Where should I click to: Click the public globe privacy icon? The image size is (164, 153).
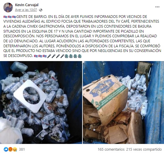tap(41, 10)
